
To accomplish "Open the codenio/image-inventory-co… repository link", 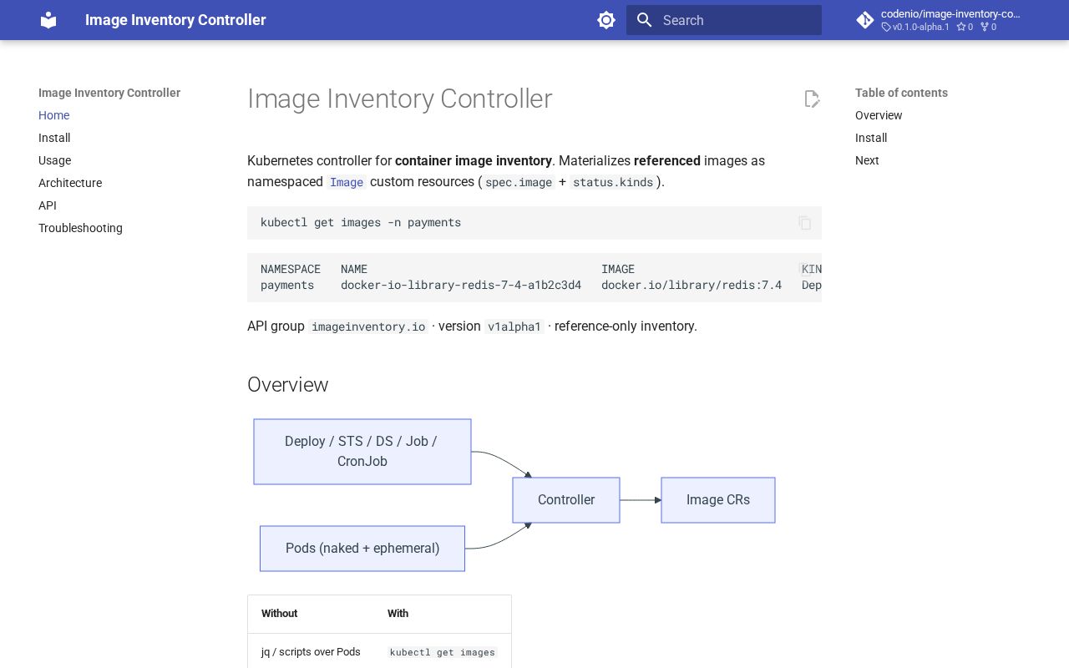I will [941, 20].
